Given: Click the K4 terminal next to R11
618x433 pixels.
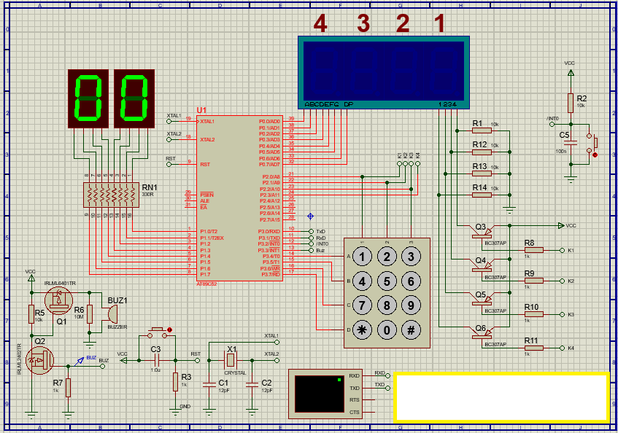Looking at the screenshot, I should point(562,348).
